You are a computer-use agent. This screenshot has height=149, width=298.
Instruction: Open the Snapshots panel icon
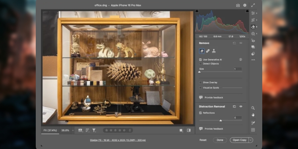(253, 47)
